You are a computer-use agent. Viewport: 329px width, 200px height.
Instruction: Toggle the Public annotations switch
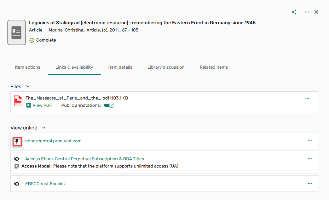pyautogui.click(x=109, y=105)
